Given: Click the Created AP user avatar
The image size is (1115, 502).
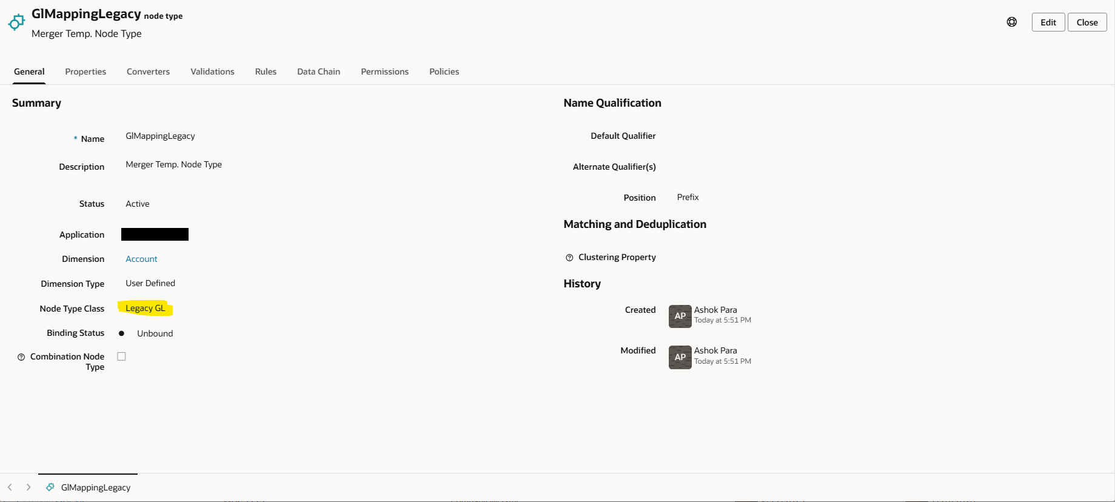Looking at the screenshot, I should point(680,316).
